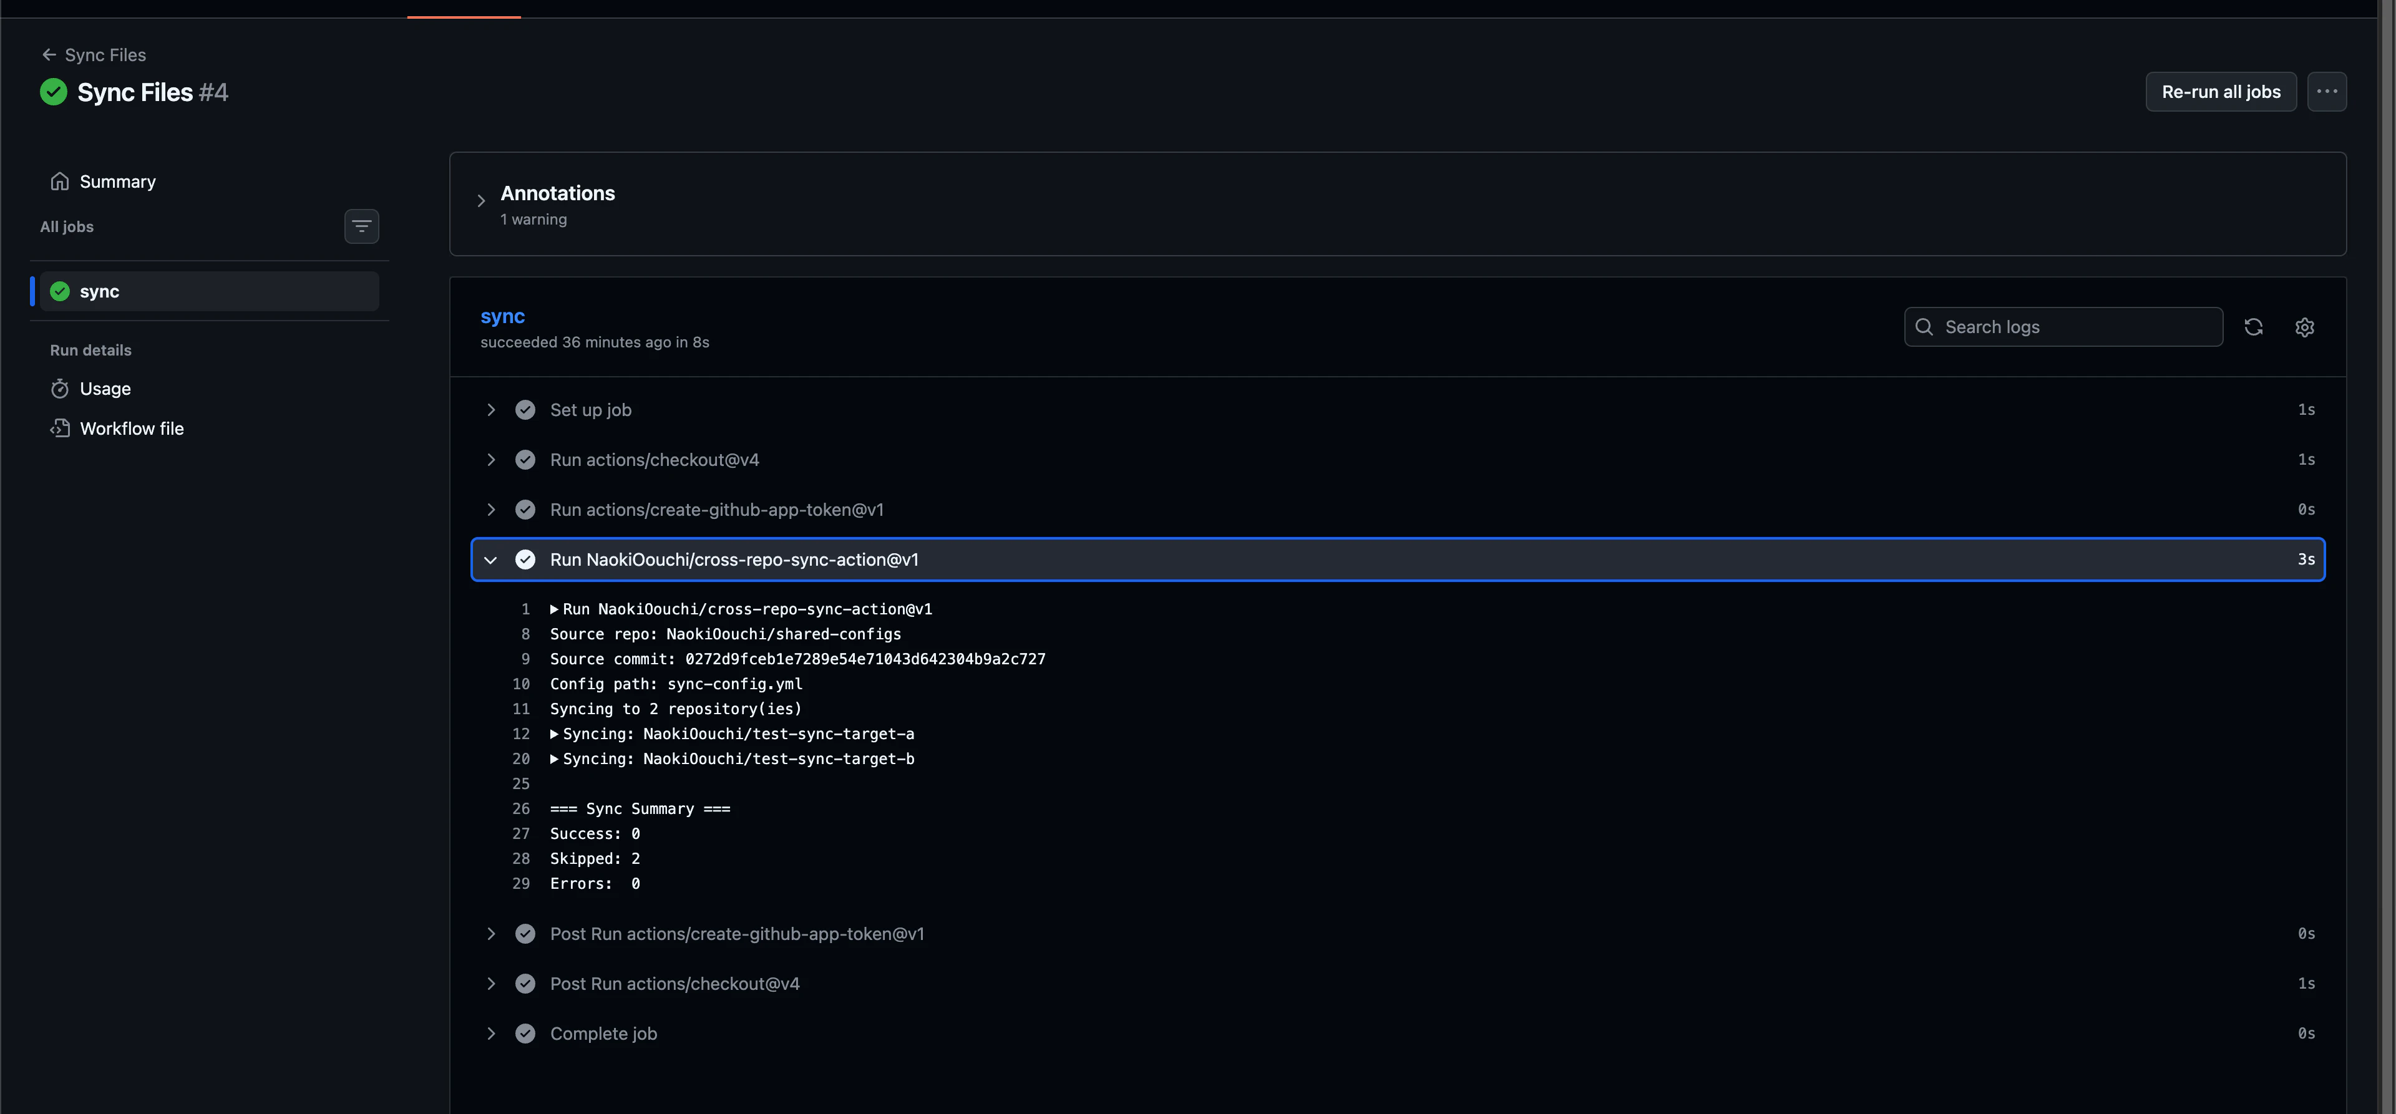The height and width of the screenshot is (1114, 2396).
Task: Click the back arrow to Sync Files
Action: (49, 55)
